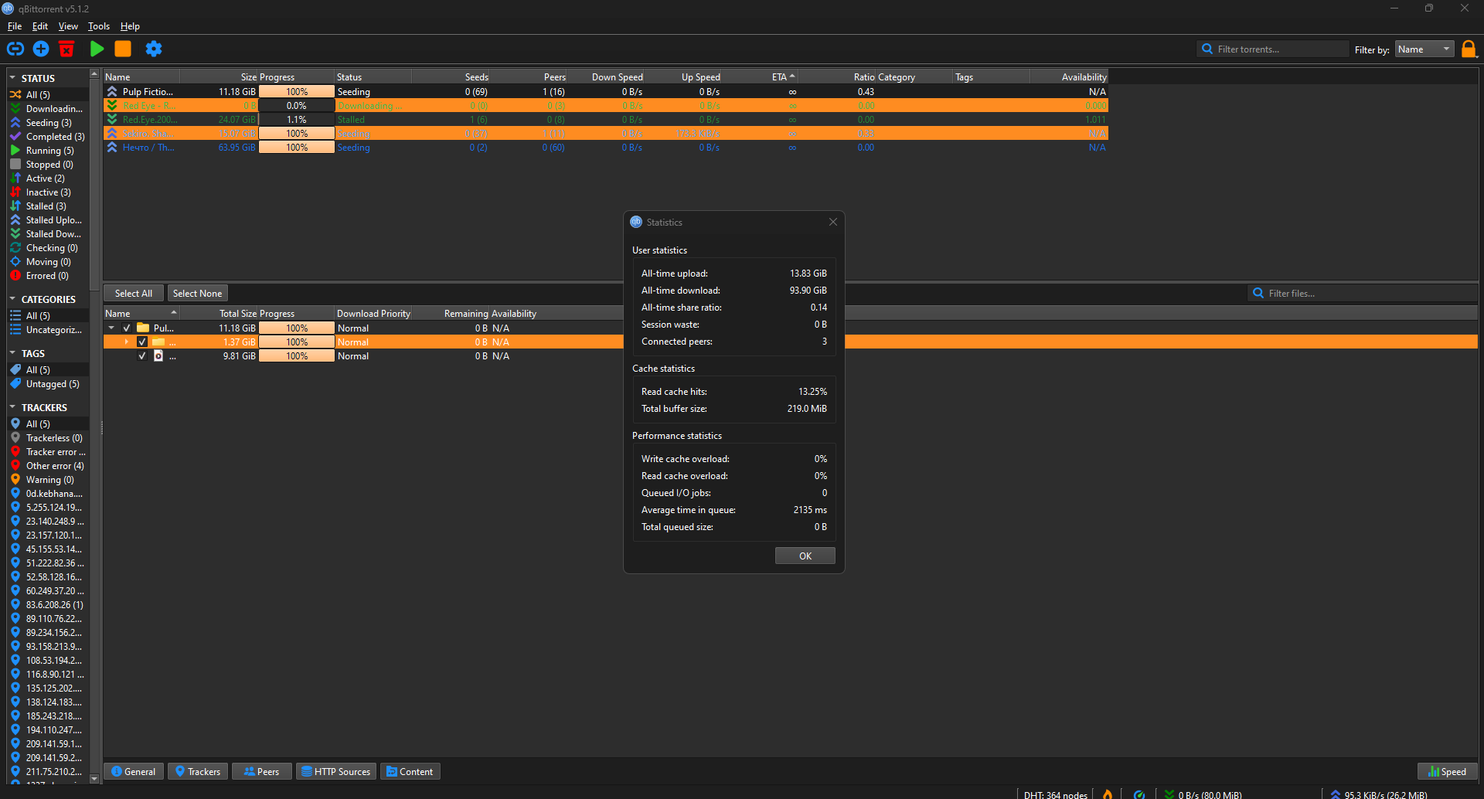The image size is (1484, 799).
Task: Select the Sekiro torrent row
Action: click(605, 134)
